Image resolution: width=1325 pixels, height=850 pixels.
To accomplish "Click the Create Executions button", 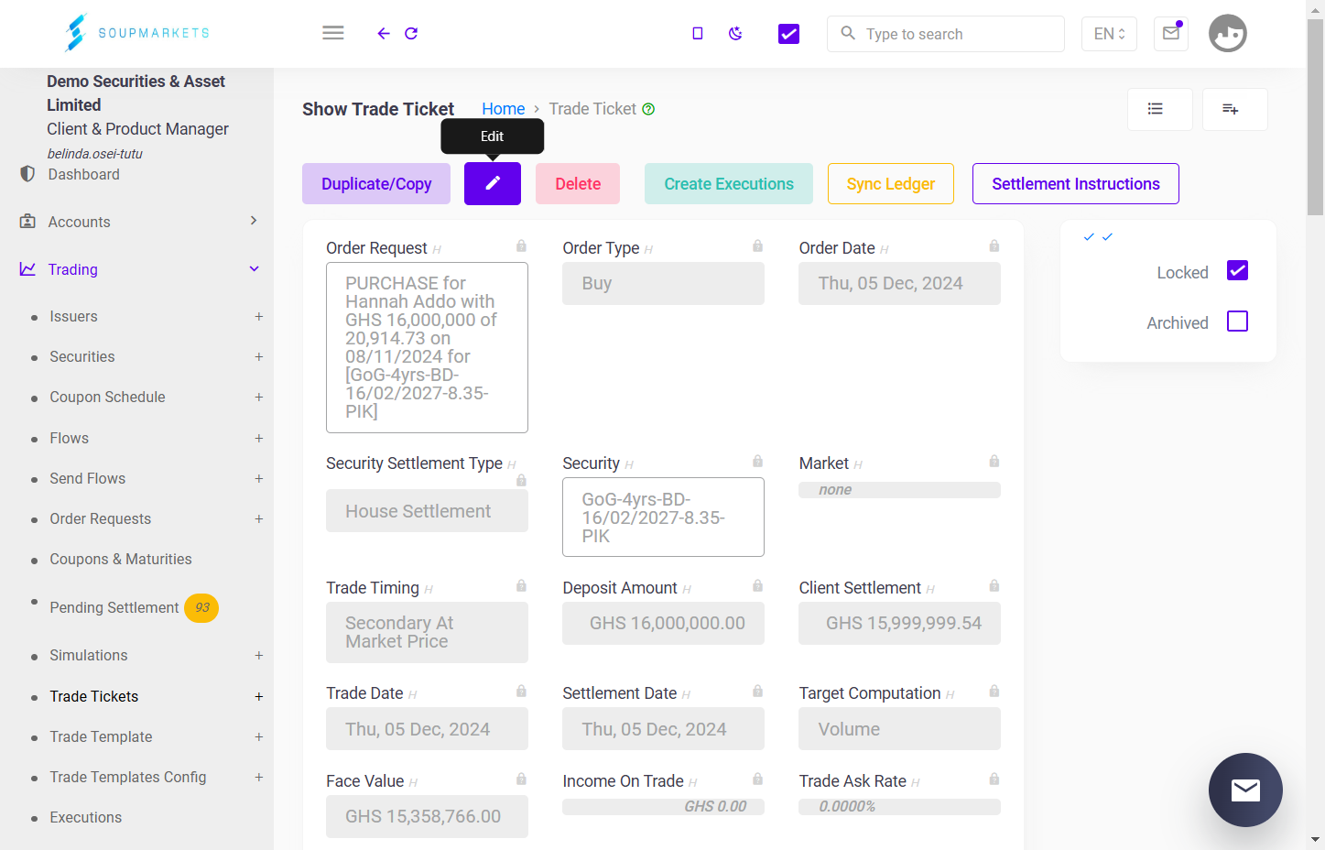I will (729, 183).
